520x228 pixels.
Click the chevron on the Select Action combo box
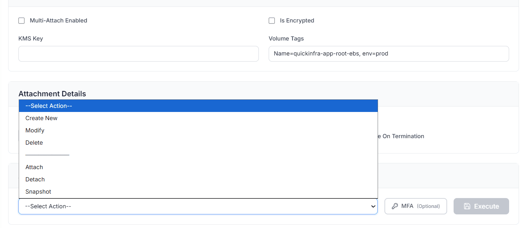tap(374, 207)
